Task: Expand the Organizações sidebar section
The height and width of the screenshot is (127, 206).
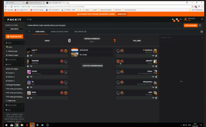Action: point(22,105)
